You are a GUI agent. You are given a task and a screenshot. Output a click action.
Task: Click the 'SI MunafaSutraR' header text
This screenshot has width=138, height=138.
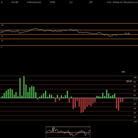click(x=34, y=2)
